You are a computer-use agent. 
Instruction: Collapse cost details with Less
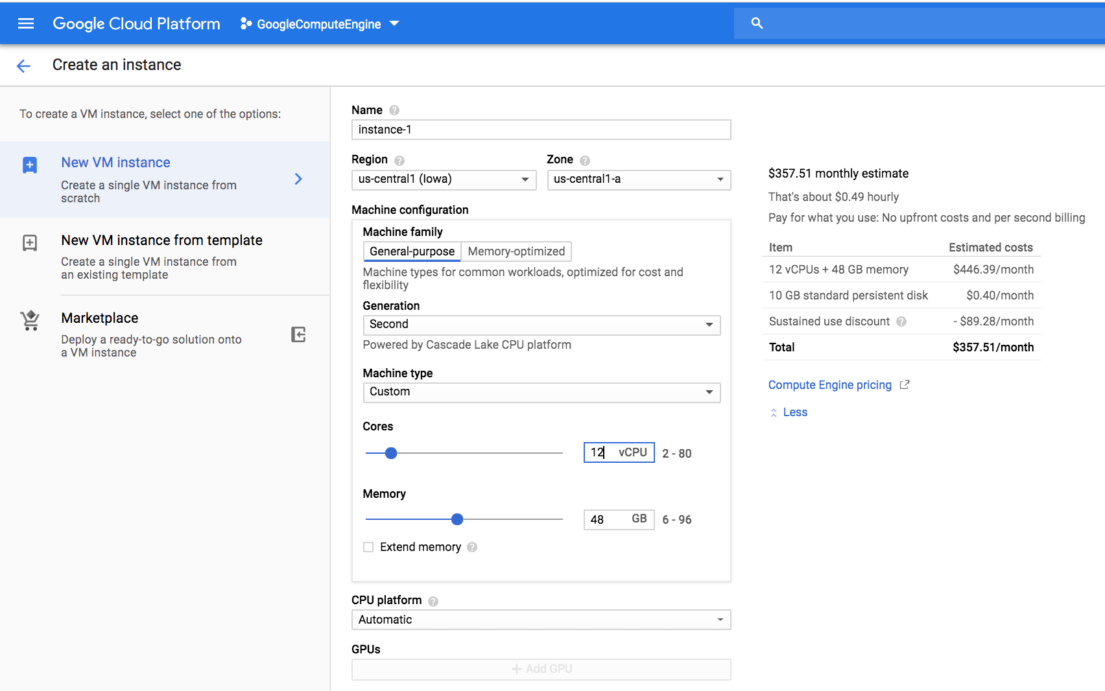(789, 412)
